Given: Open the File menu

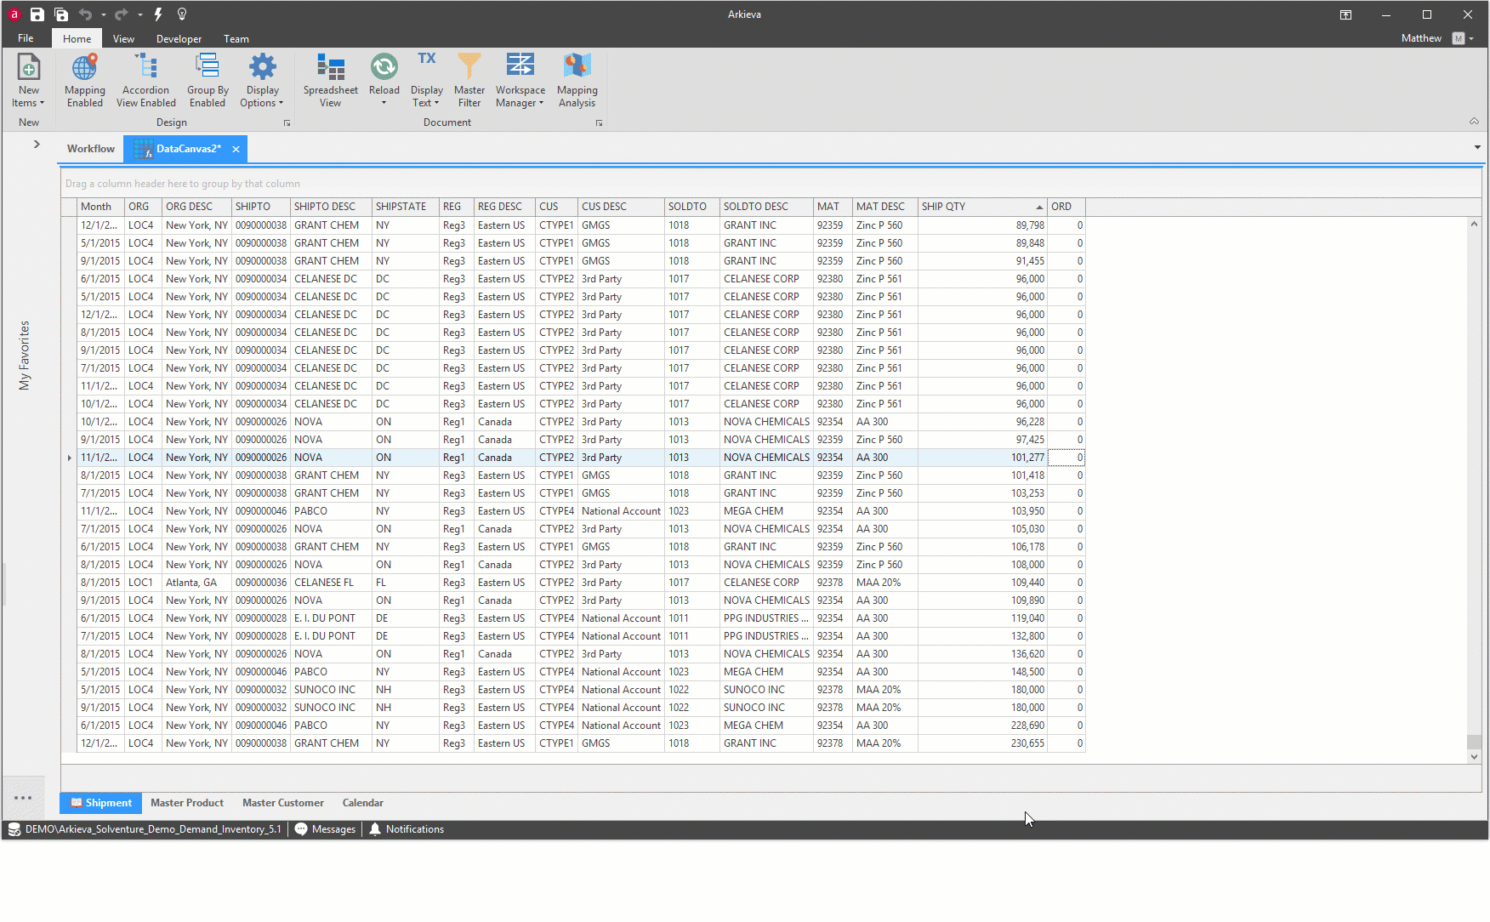Looking at the screenshot, I should pyautogui.click(x=26, y=38).
